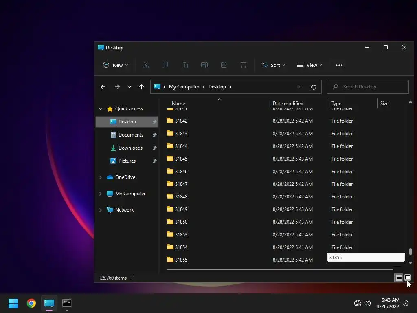Image resolution: width=417 pixels, height=313 pixels.
Task: Go forward with the right arrow
Action: tap(117, 87)
